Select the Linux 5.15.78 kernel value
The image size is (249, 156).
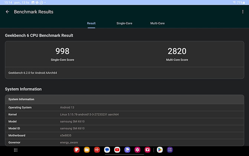coord(89,115)
